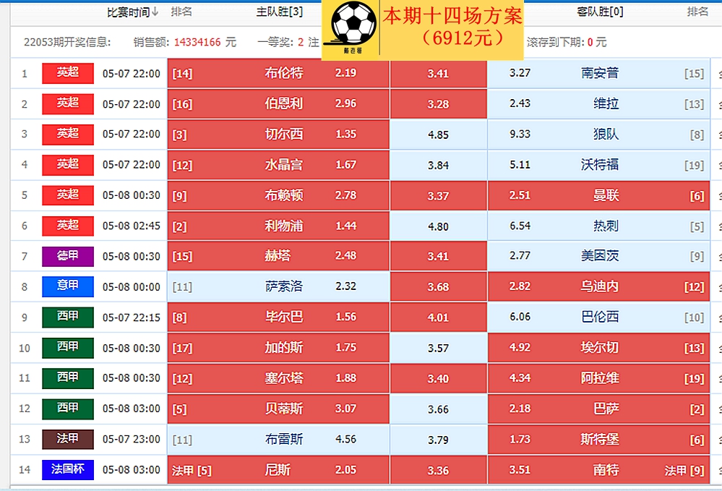
Task: Select 萨索洛 home win 2.32 cell
Action: tap(278, 286)
